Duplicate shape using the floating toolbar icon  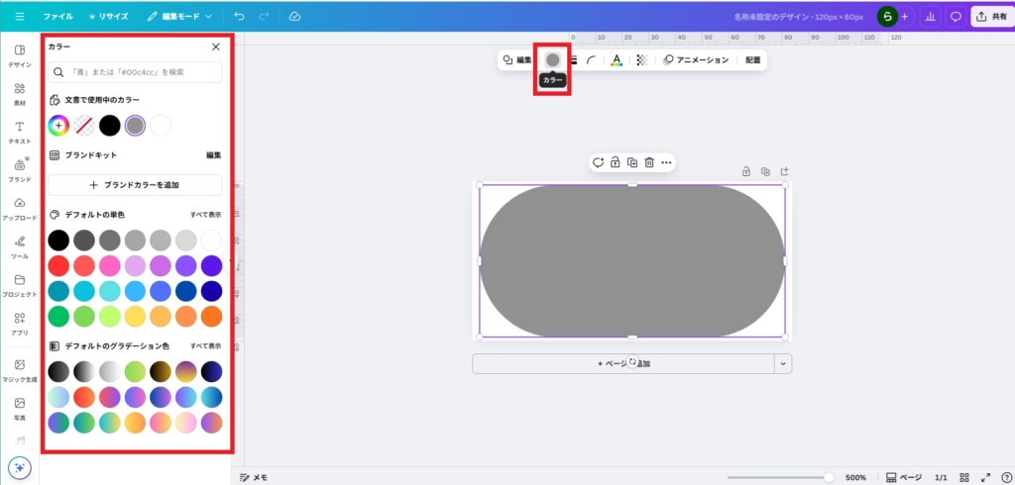(x=632, y=162)
